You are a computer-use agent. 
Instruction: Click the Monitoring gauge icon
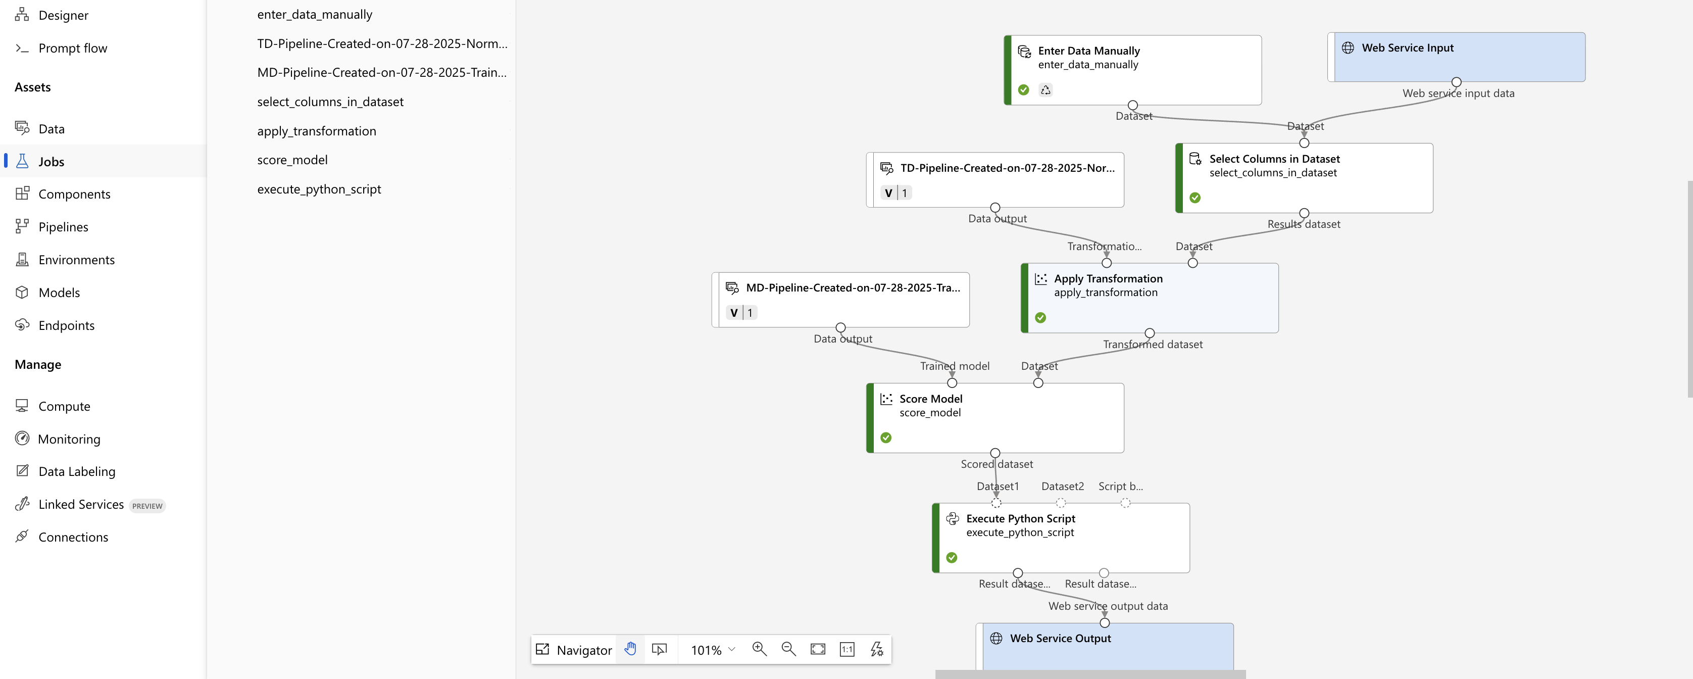[22, 439]
